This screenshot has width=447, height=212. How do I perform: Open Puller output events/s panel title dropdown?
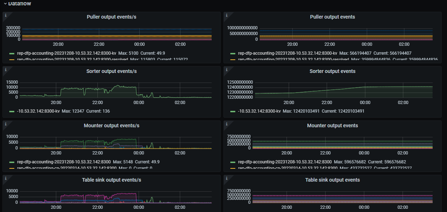tap(111, 17)
